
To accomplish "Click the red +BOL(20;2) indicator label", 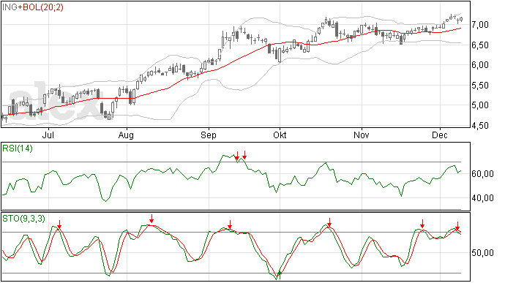I will [40, 7].
